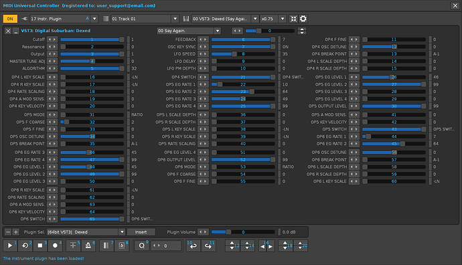Click arrow toggle for OP6 MODE
This screenshot has height=265, width=462.
204,167
